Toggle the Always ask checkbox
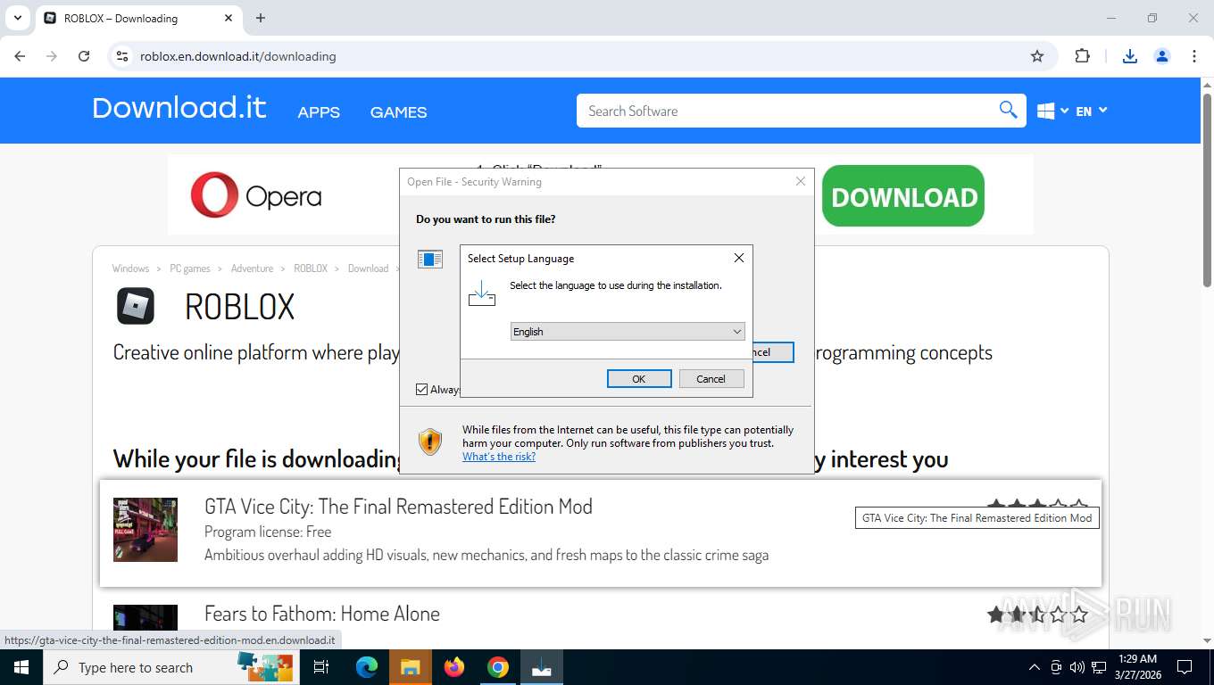The image size is (1214, 685). pyautogui.click(x=422, y=390)
